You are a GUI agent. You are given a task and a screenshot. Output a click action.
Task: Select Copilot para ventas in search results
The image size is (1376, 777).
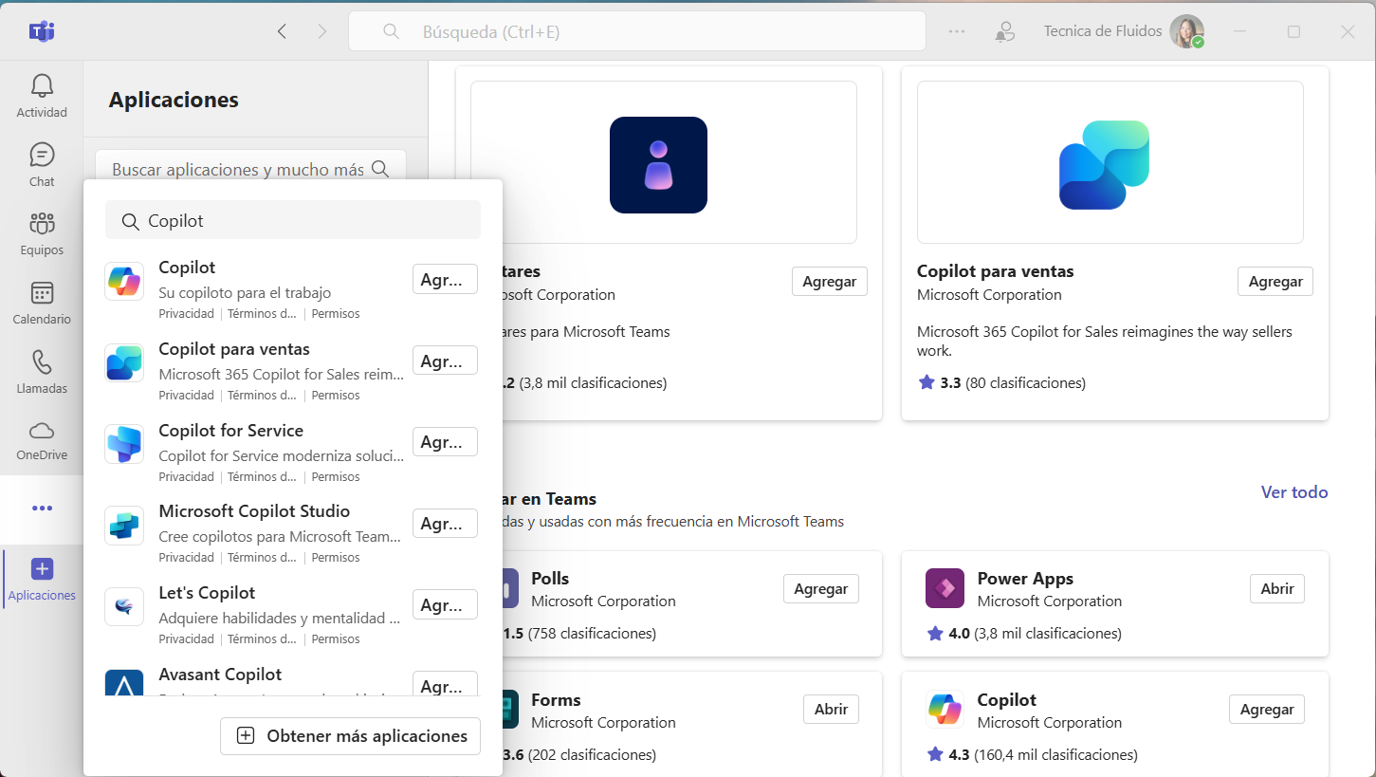point(234,349)
